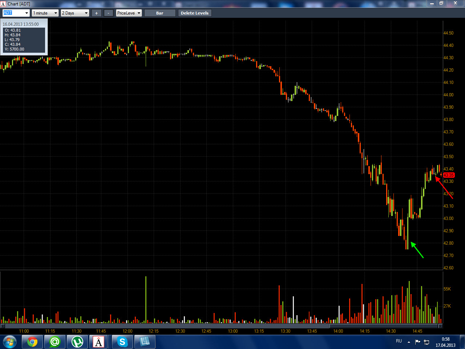Click the 11:00 time axis label
This screenshot has width=465, height=349.
24,331
